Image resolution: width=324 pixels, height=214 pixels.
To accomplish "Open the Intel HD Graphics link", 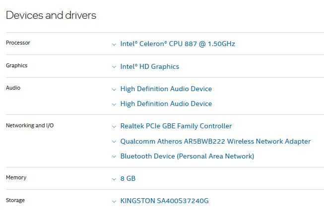I will [150, 66].
